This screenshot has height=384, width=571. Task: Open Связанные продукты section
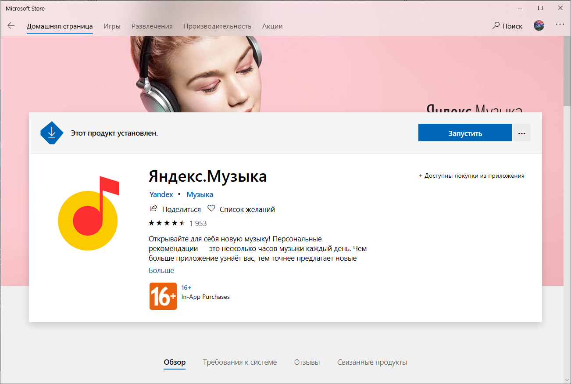[372, 362]
